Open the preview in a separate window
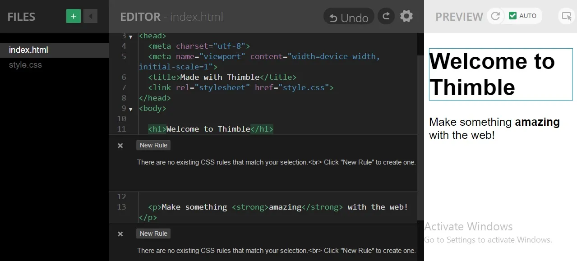Screen dimensions: 577x261 (x=566, y=16)
